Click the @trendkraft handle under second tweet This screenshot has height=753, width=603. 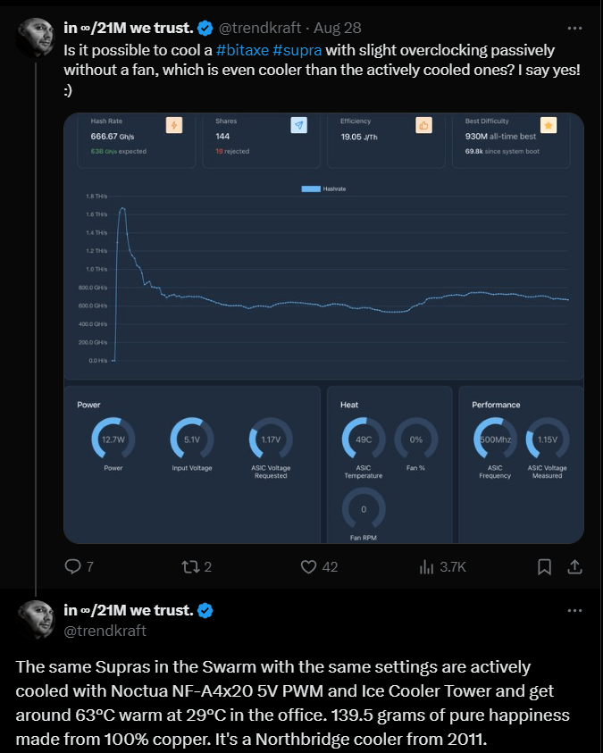click(x=105, y=631)
